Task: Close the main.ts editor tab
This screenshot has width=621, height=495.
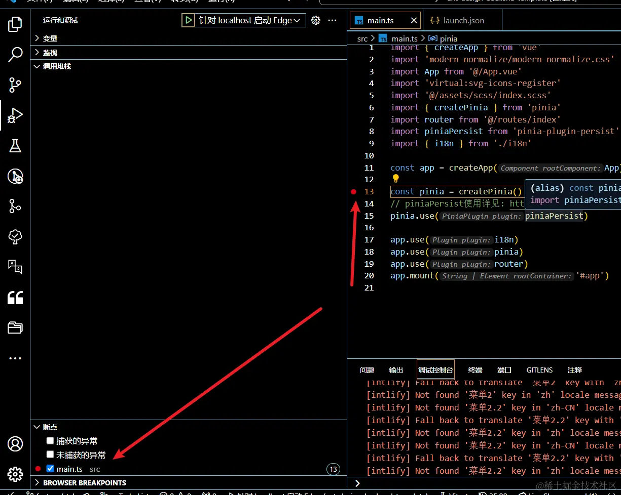Action: [414, 20]
